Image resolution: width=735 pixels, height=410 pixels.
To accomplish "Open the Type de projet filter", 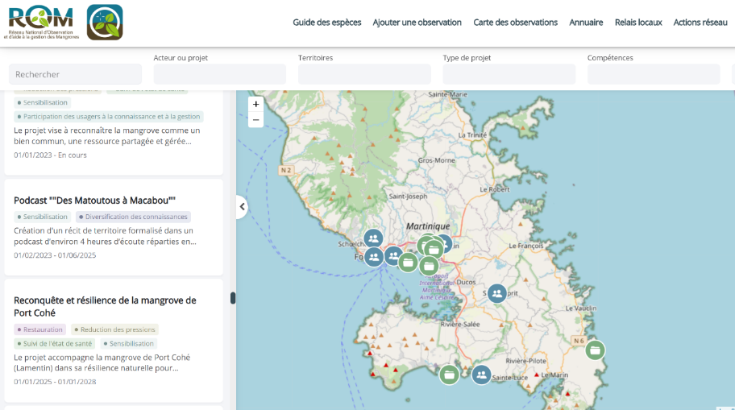I will click(509, 74).
